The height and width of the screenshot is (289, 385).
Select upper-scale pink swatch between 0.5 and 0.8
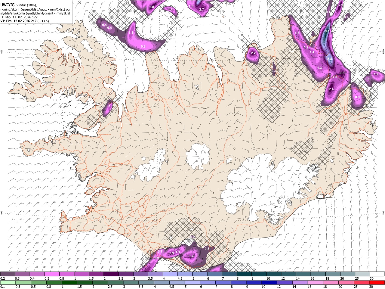[x=52, y=274]
